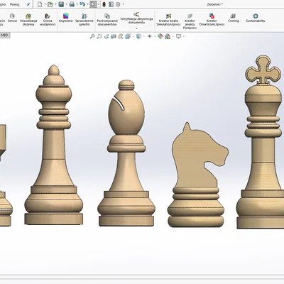Expand the View Settings dropdown arrow
This screenshot has width=284, height=284.
tap(184, 36)
